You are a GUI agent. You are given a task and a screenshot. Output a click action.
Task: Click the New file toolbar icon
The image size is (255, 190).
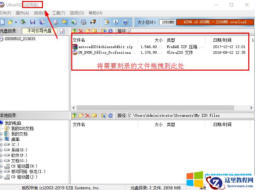pos(2,22)
